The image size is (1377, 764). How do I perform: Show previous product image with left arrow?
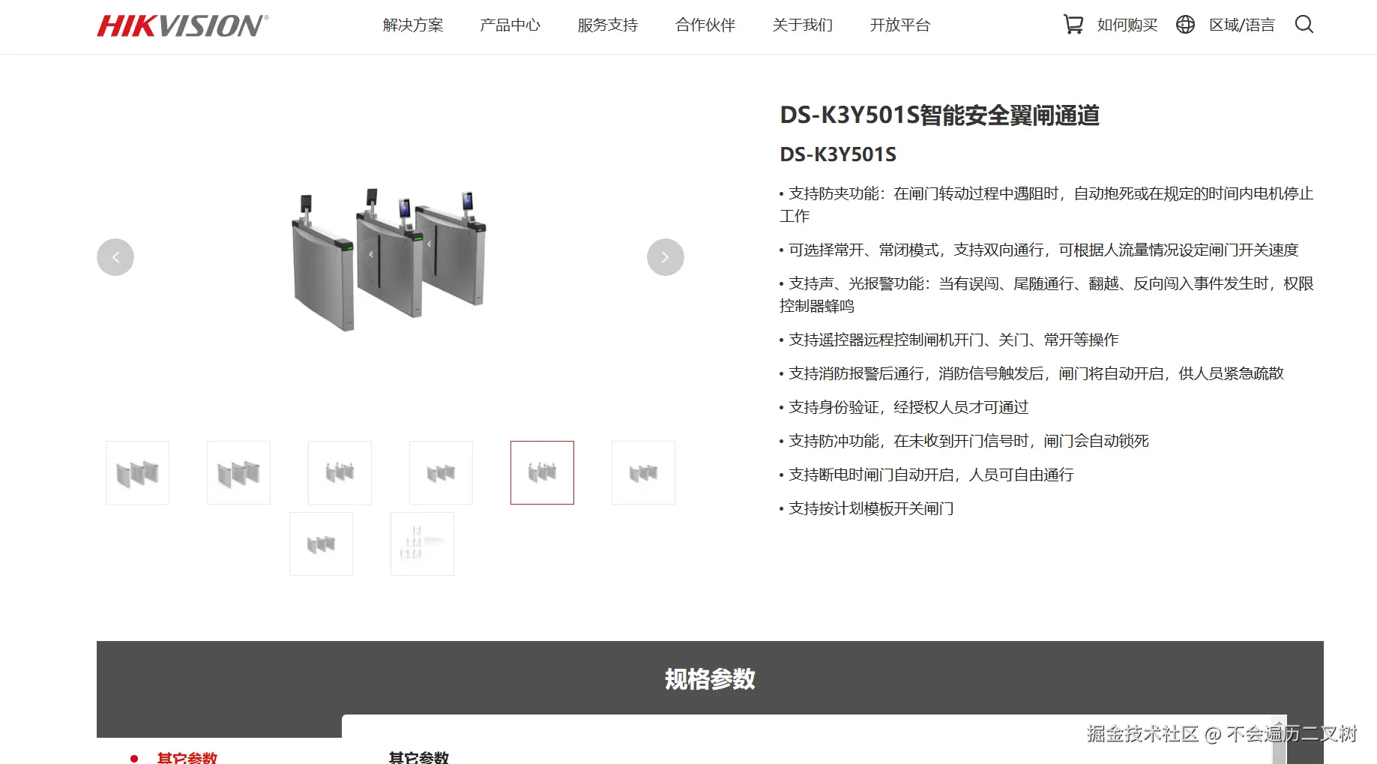coord(115,257)
